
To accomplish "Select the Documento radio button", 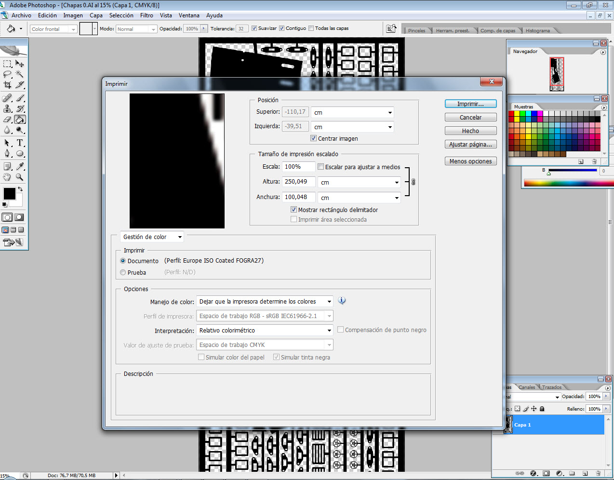I will point(123,261).
